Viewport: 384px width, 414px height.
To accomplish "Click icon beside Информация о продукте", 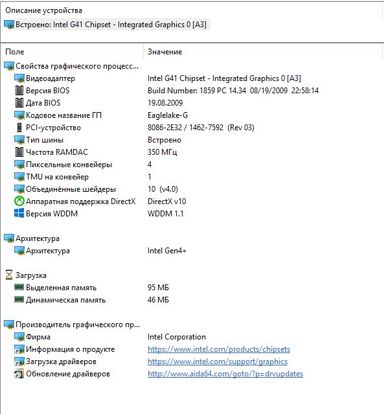I will coord(19,349).
